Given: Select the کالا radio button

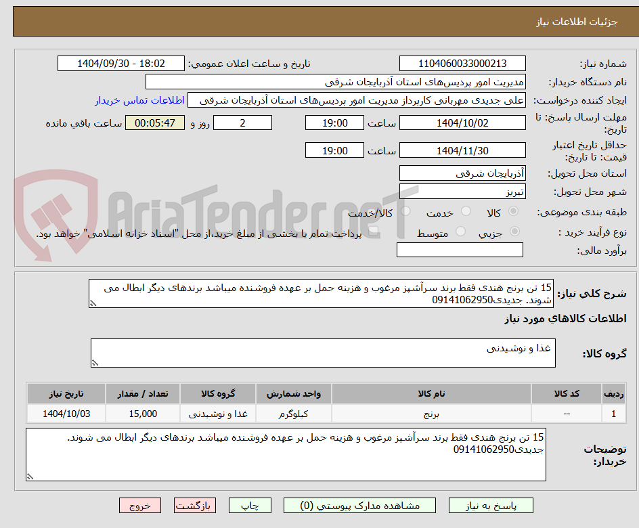Looking at the screenshot, I should click(514, 211).
